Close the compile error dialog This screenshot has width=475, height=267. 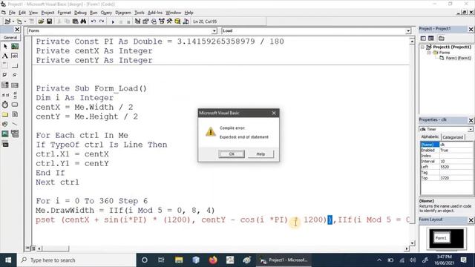274,113
